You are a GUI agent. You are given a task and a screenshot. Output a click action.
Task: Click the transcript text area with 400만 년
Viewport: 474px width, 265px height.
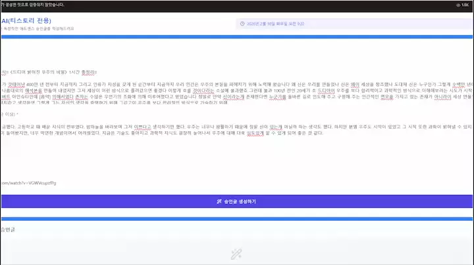(x=237, y=93)
